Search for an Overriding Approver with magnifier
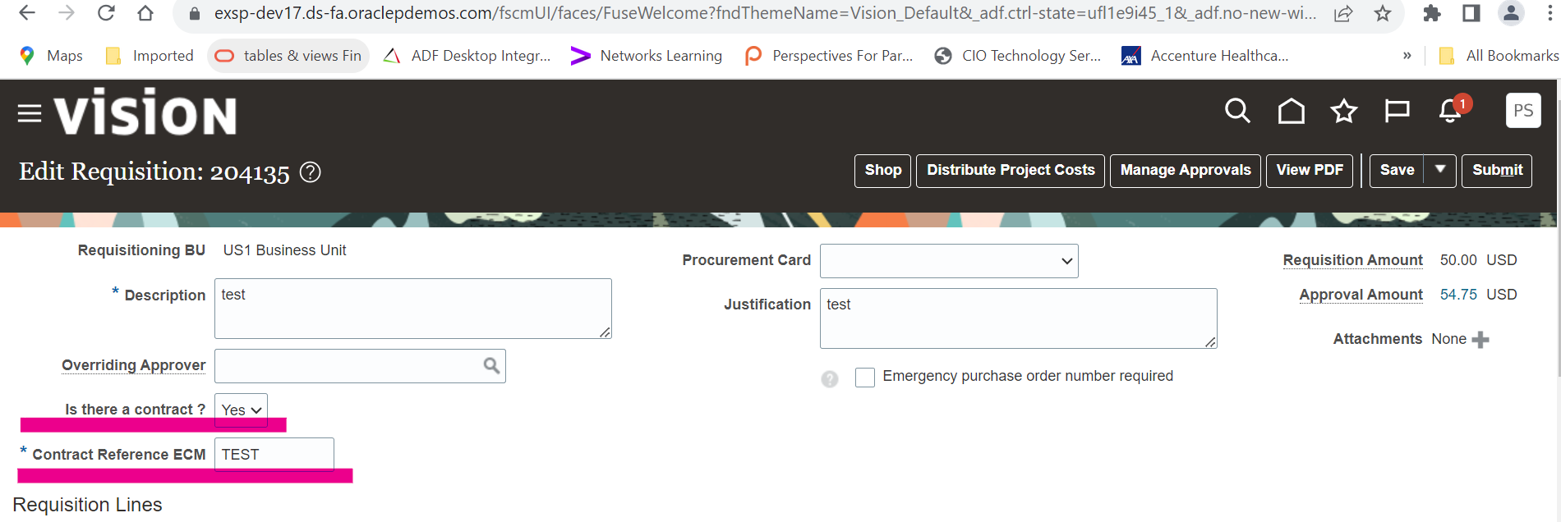The image size is (1561, 522). [490, 365]
